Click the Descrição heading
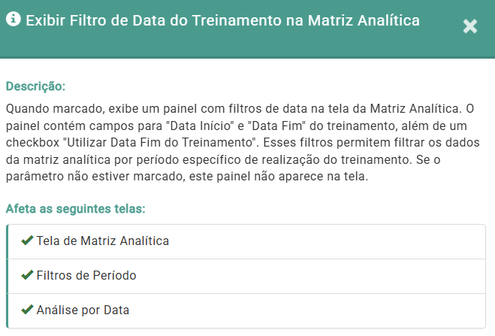The height and width of the screenshot is (336, 495). (x=35, y=86)
